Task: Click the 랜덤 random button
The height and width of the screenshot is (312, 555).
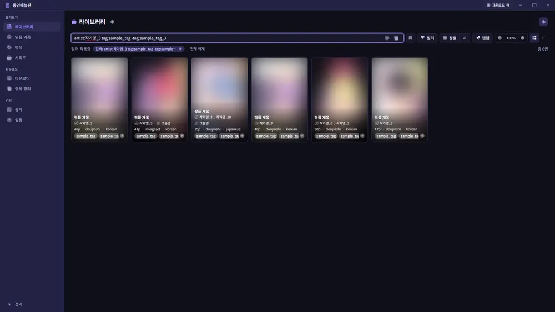Action: coord(482,38)
